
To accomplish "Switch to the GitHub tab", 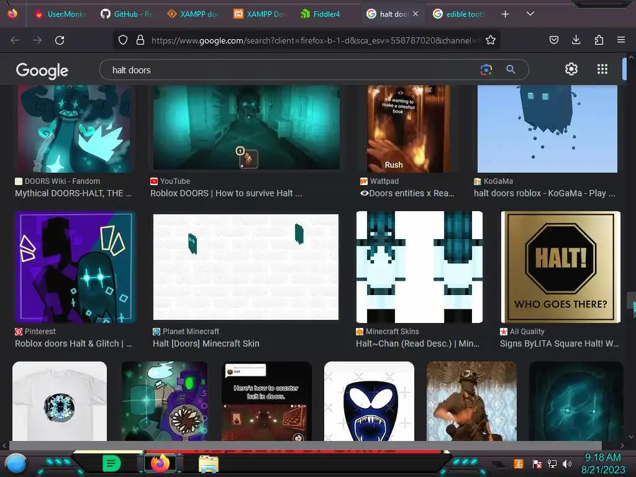I will point(126,14).
